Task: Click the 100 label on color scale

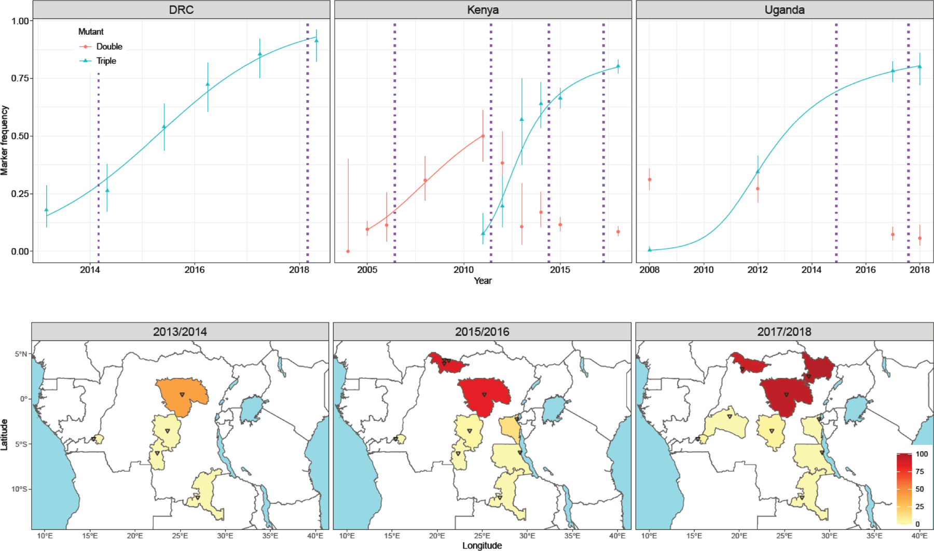Action: click(x=922, y=454)
